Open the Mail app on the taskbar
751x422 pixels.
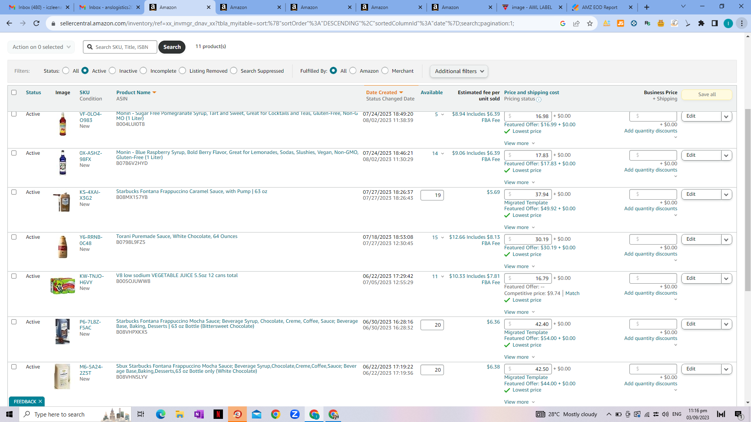257,414
